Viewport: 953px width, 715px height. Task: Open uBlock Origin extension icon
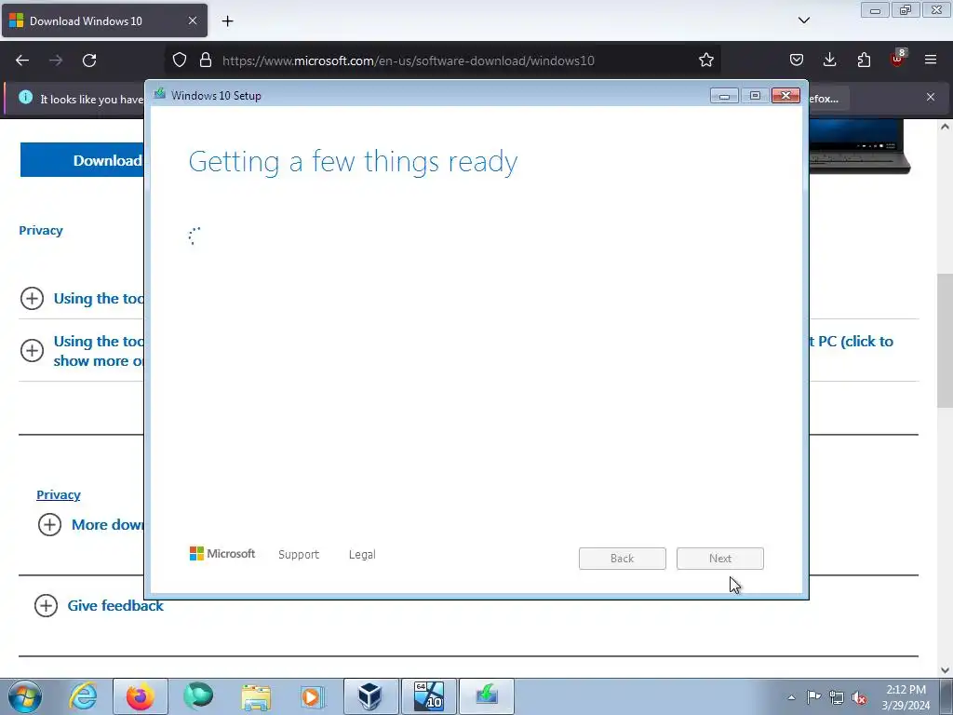898,59
